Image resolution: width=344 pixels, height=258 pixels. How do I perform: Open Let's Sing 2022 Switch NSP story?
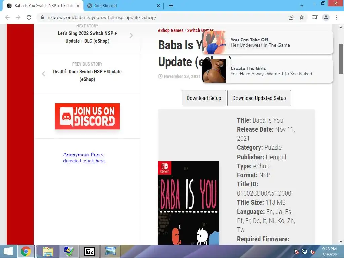point(87,37)
